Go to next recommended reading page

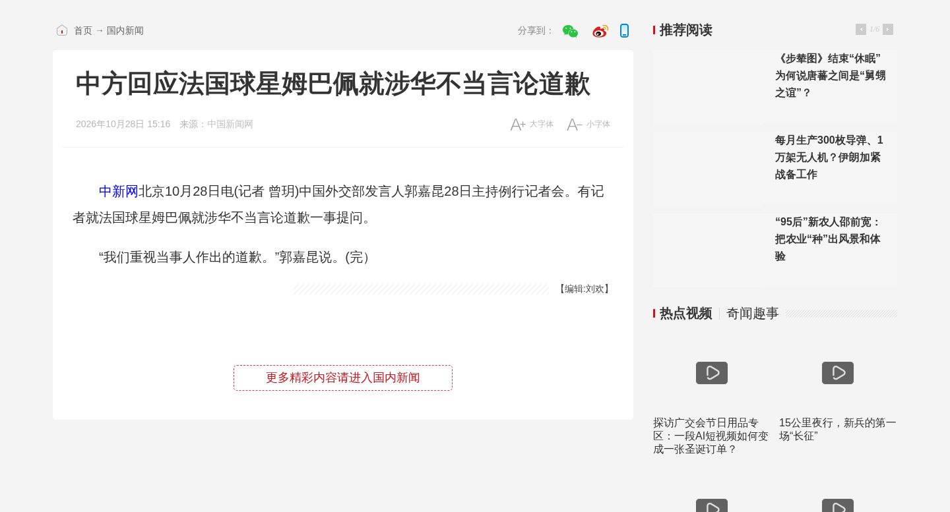[888, 30]
